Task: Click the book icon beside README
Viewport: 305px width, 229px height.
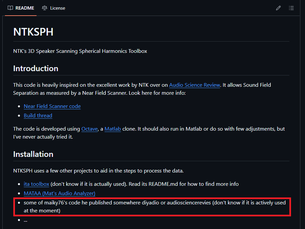Action: (x=10, y=8)
